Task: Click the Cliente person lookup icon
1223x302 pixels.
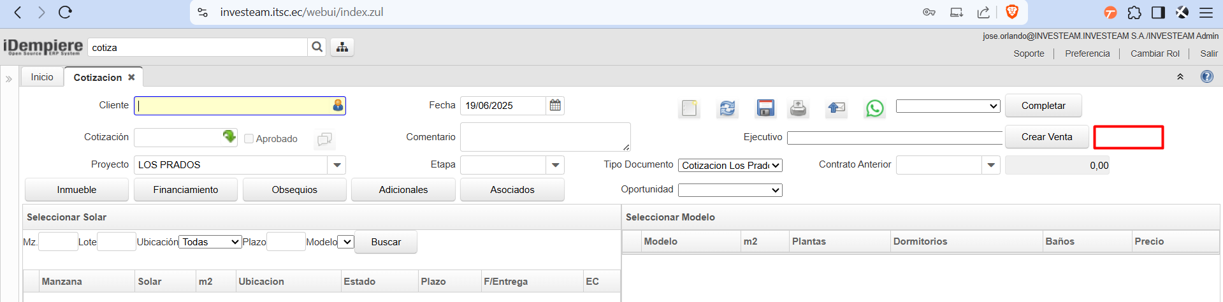Action: [338, 106]
